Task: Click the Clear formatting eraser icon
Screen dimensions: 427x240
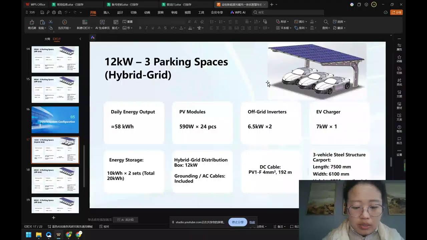Action: 202,22
